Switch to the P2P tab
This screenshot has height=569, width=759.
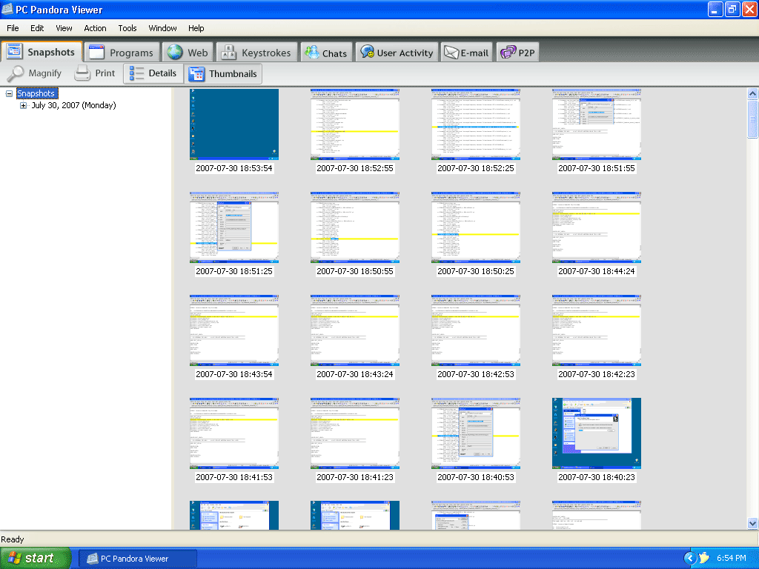tap(517, 53)
